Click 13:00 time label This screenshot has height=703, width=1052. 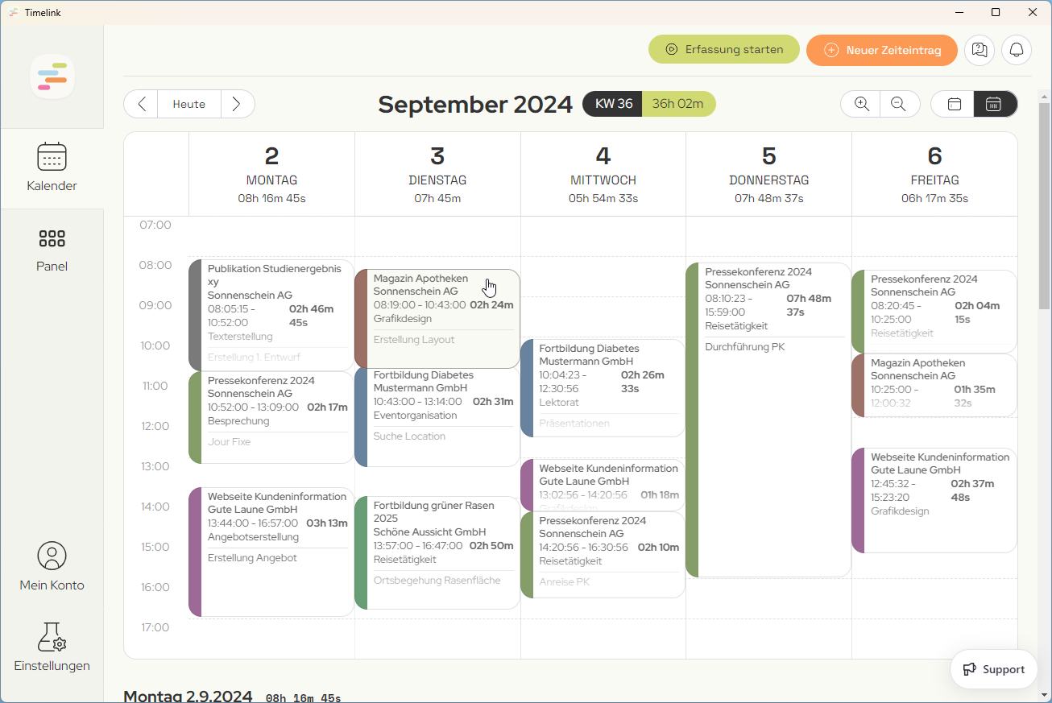point(155,466)
